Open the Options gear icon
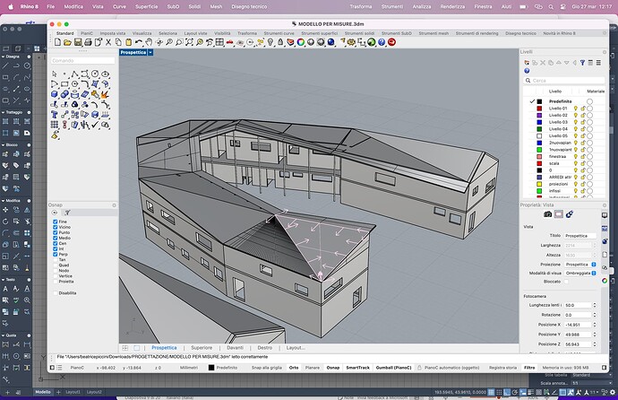Image resolution: width=618 pixels, height=400 pixels. [351, 42]
